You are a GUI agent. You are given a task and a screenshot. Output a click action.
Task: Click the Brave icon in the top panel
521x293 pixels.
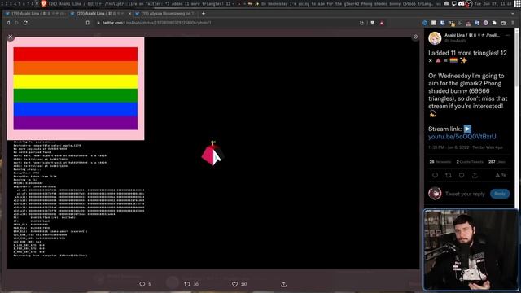click(44, 3)
